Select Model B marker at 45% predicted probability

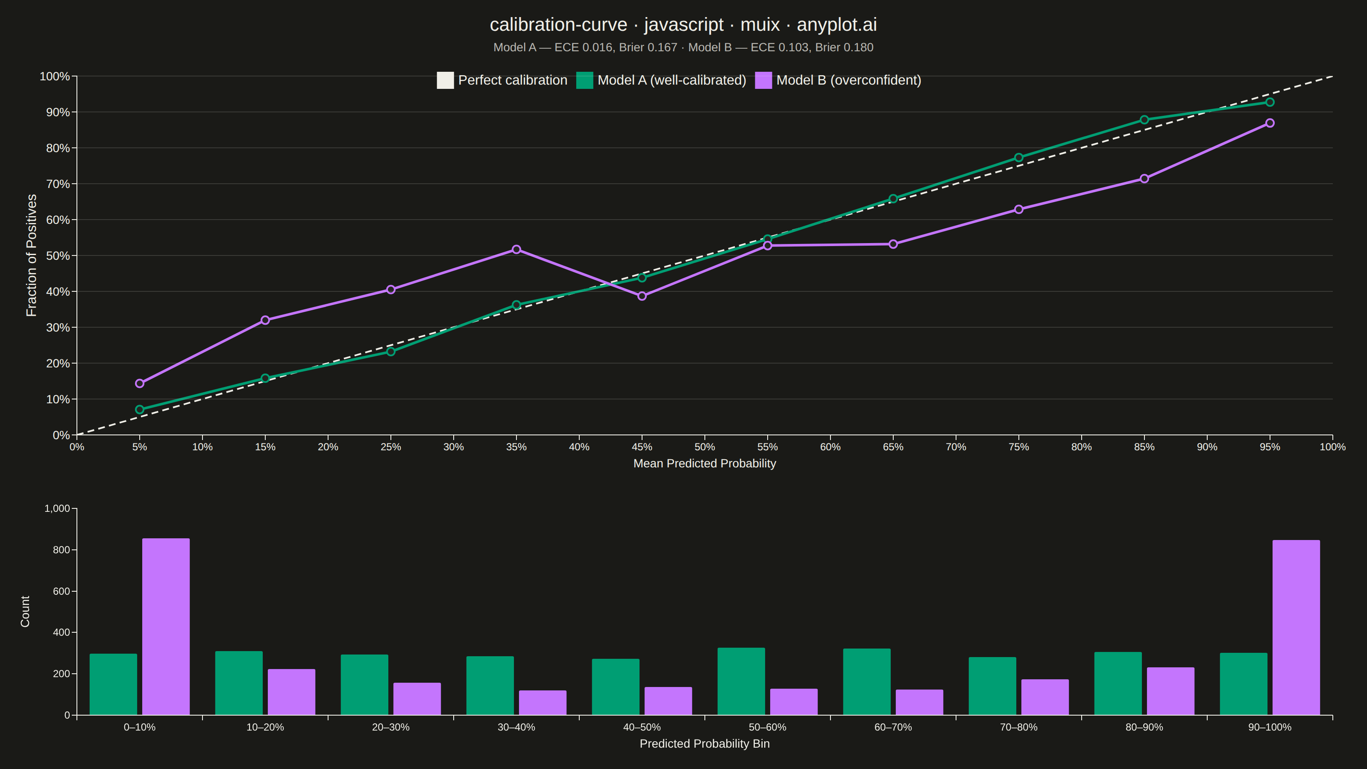(642, 296)
